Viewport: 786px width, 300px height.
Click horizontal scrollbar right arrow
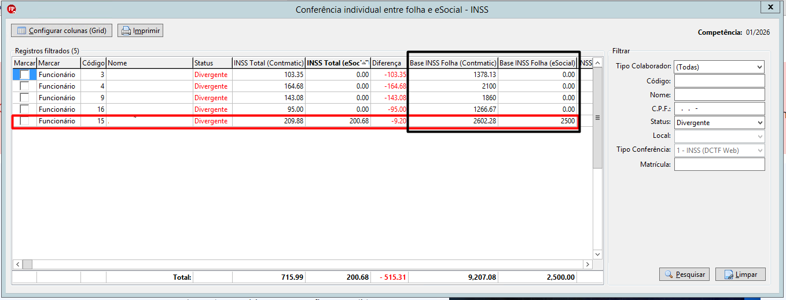587,264
